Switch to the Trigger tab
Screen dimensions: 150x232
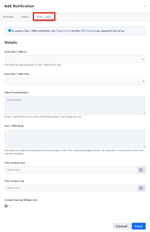click(8, 17)
